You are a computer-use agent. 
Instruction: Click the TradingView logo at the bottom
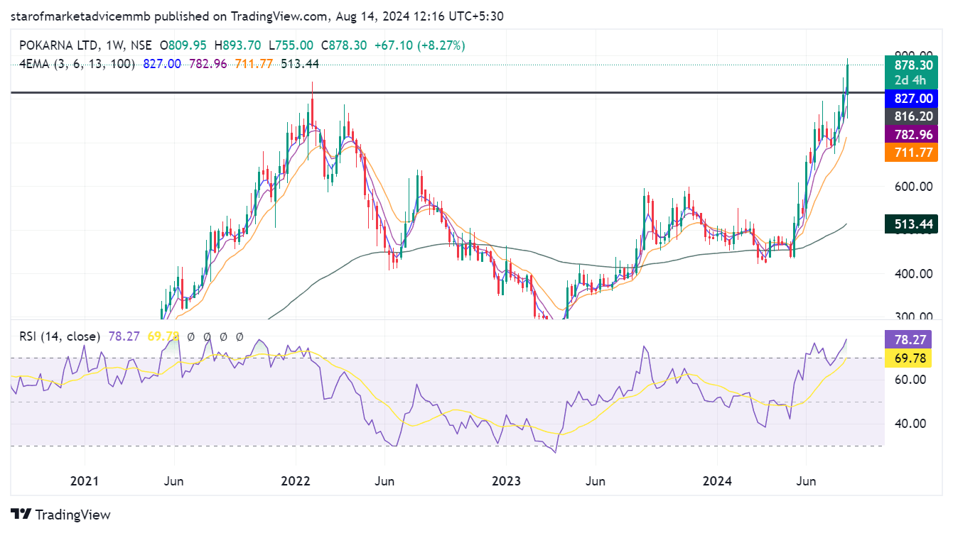pyautogui.click(x=60, y=515)
